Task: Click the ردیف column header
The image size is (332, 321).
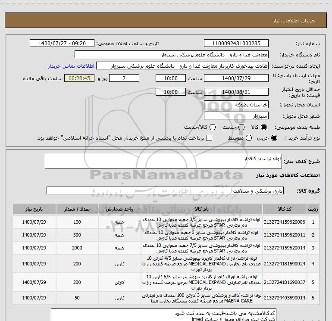Action: click(313, 209)
